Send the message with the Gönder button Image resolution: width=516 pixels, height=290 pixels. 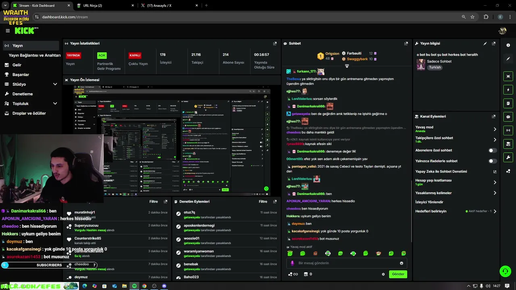398,274
